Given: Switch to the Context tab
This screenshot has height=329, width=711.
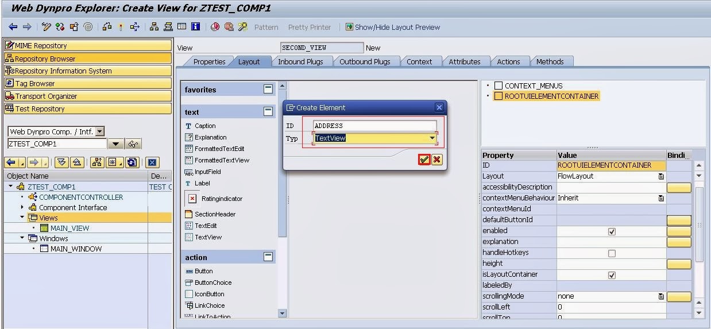Looking at the screenshot, I should pos(419,62).
